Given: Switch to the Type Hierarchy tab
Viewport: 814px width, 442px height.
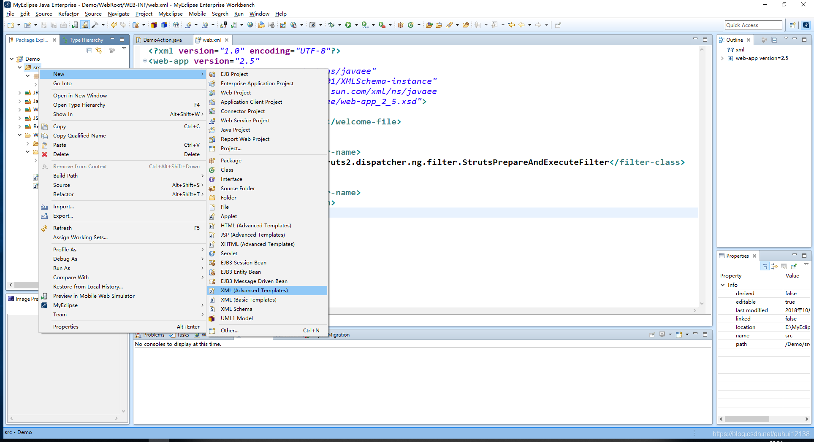Looking at the screenshot, I should pos(87,40).
